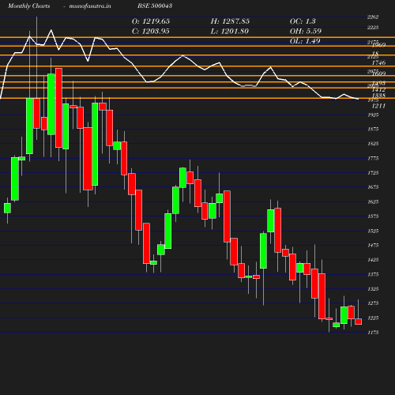Select the "OC: 1.3" readout
The width and height of the screenshot is (395, 395).
pos(303,21)
